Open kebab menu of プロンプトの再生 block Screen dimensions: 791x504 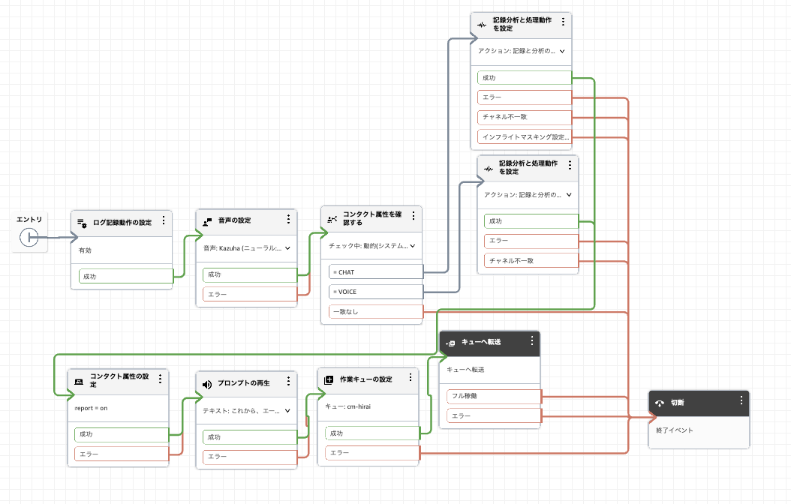click(x=288, y=380)
